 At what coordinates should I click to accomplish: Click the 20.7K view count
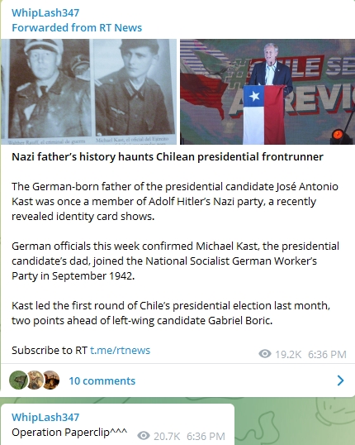(167, 436)
